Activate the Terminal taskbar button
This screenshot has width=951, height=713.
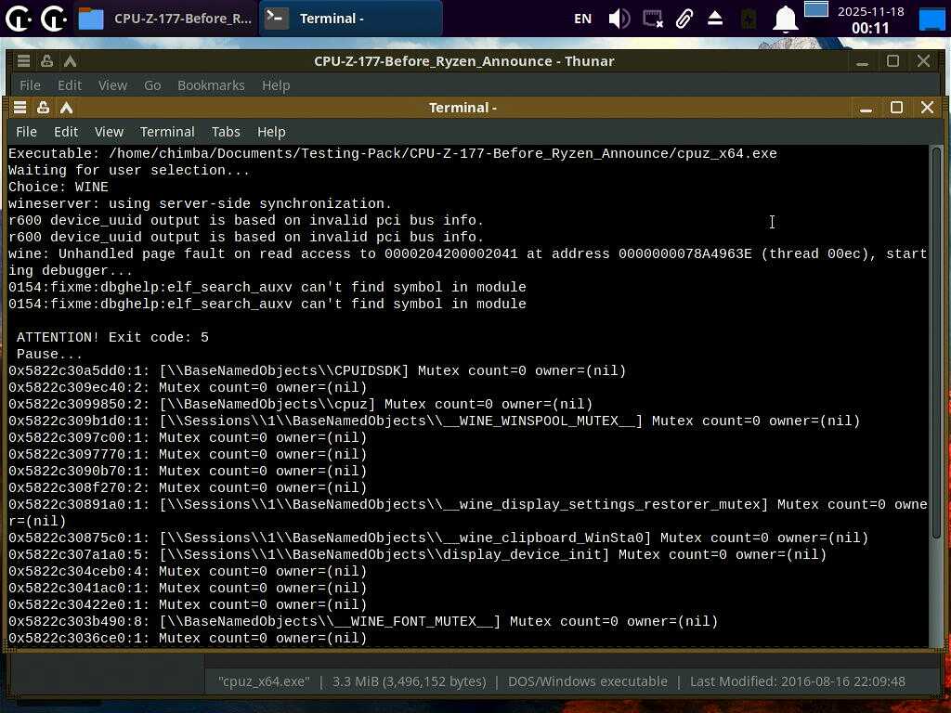350,19
